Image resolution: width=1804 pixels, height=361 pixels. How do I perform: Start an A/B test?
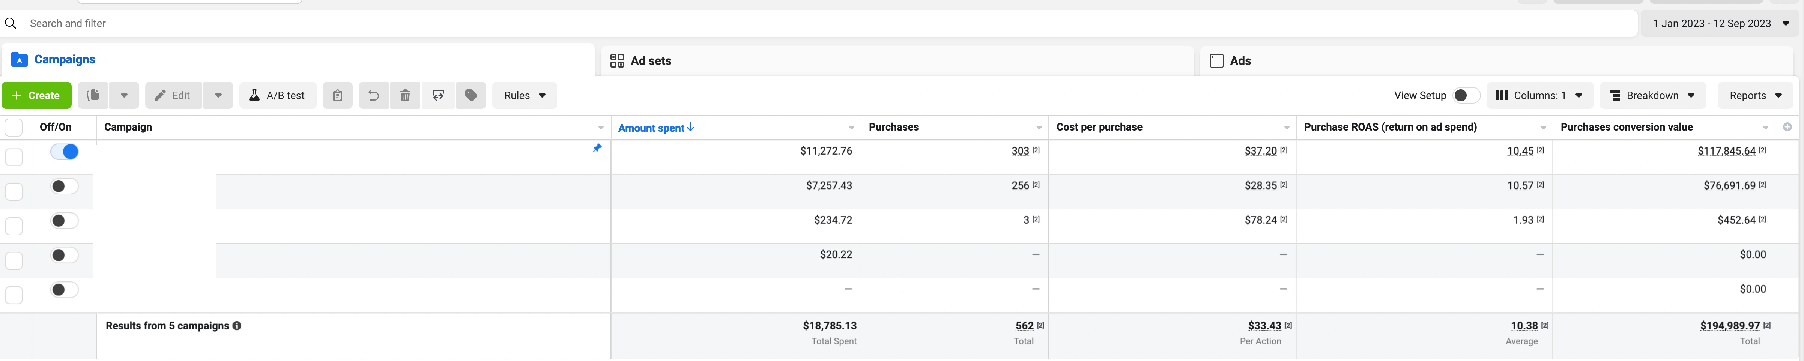(277, 95)
